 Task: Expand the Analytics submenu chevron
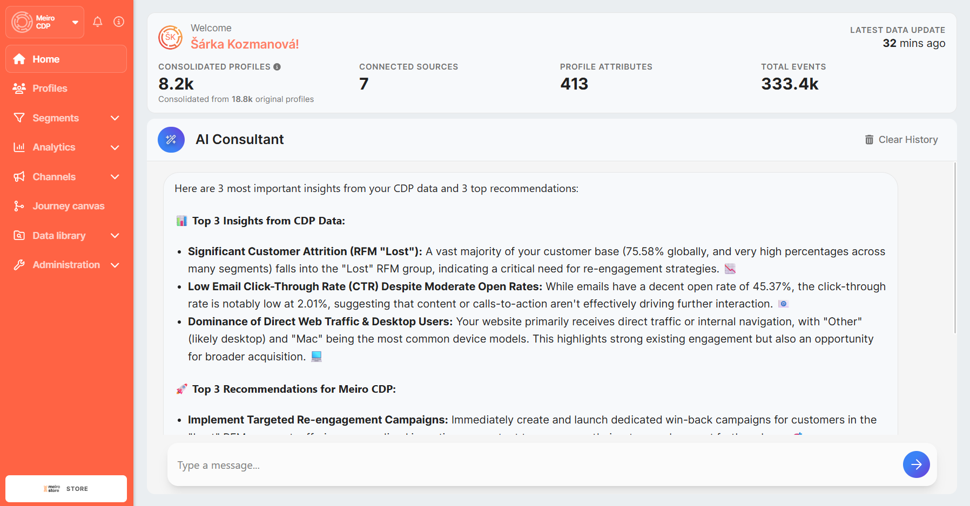[114, 147]
